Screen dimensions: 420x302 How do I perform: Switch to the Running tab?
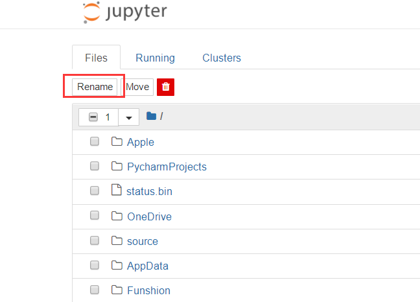[x=155, y=58]
